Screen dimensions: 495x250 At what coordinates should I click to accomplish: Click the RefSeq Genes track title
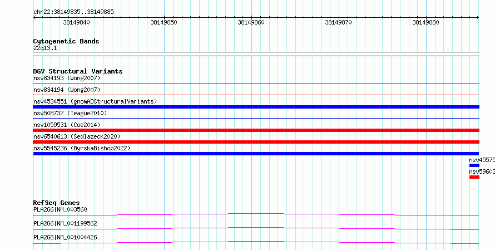(x=57, y=203)
